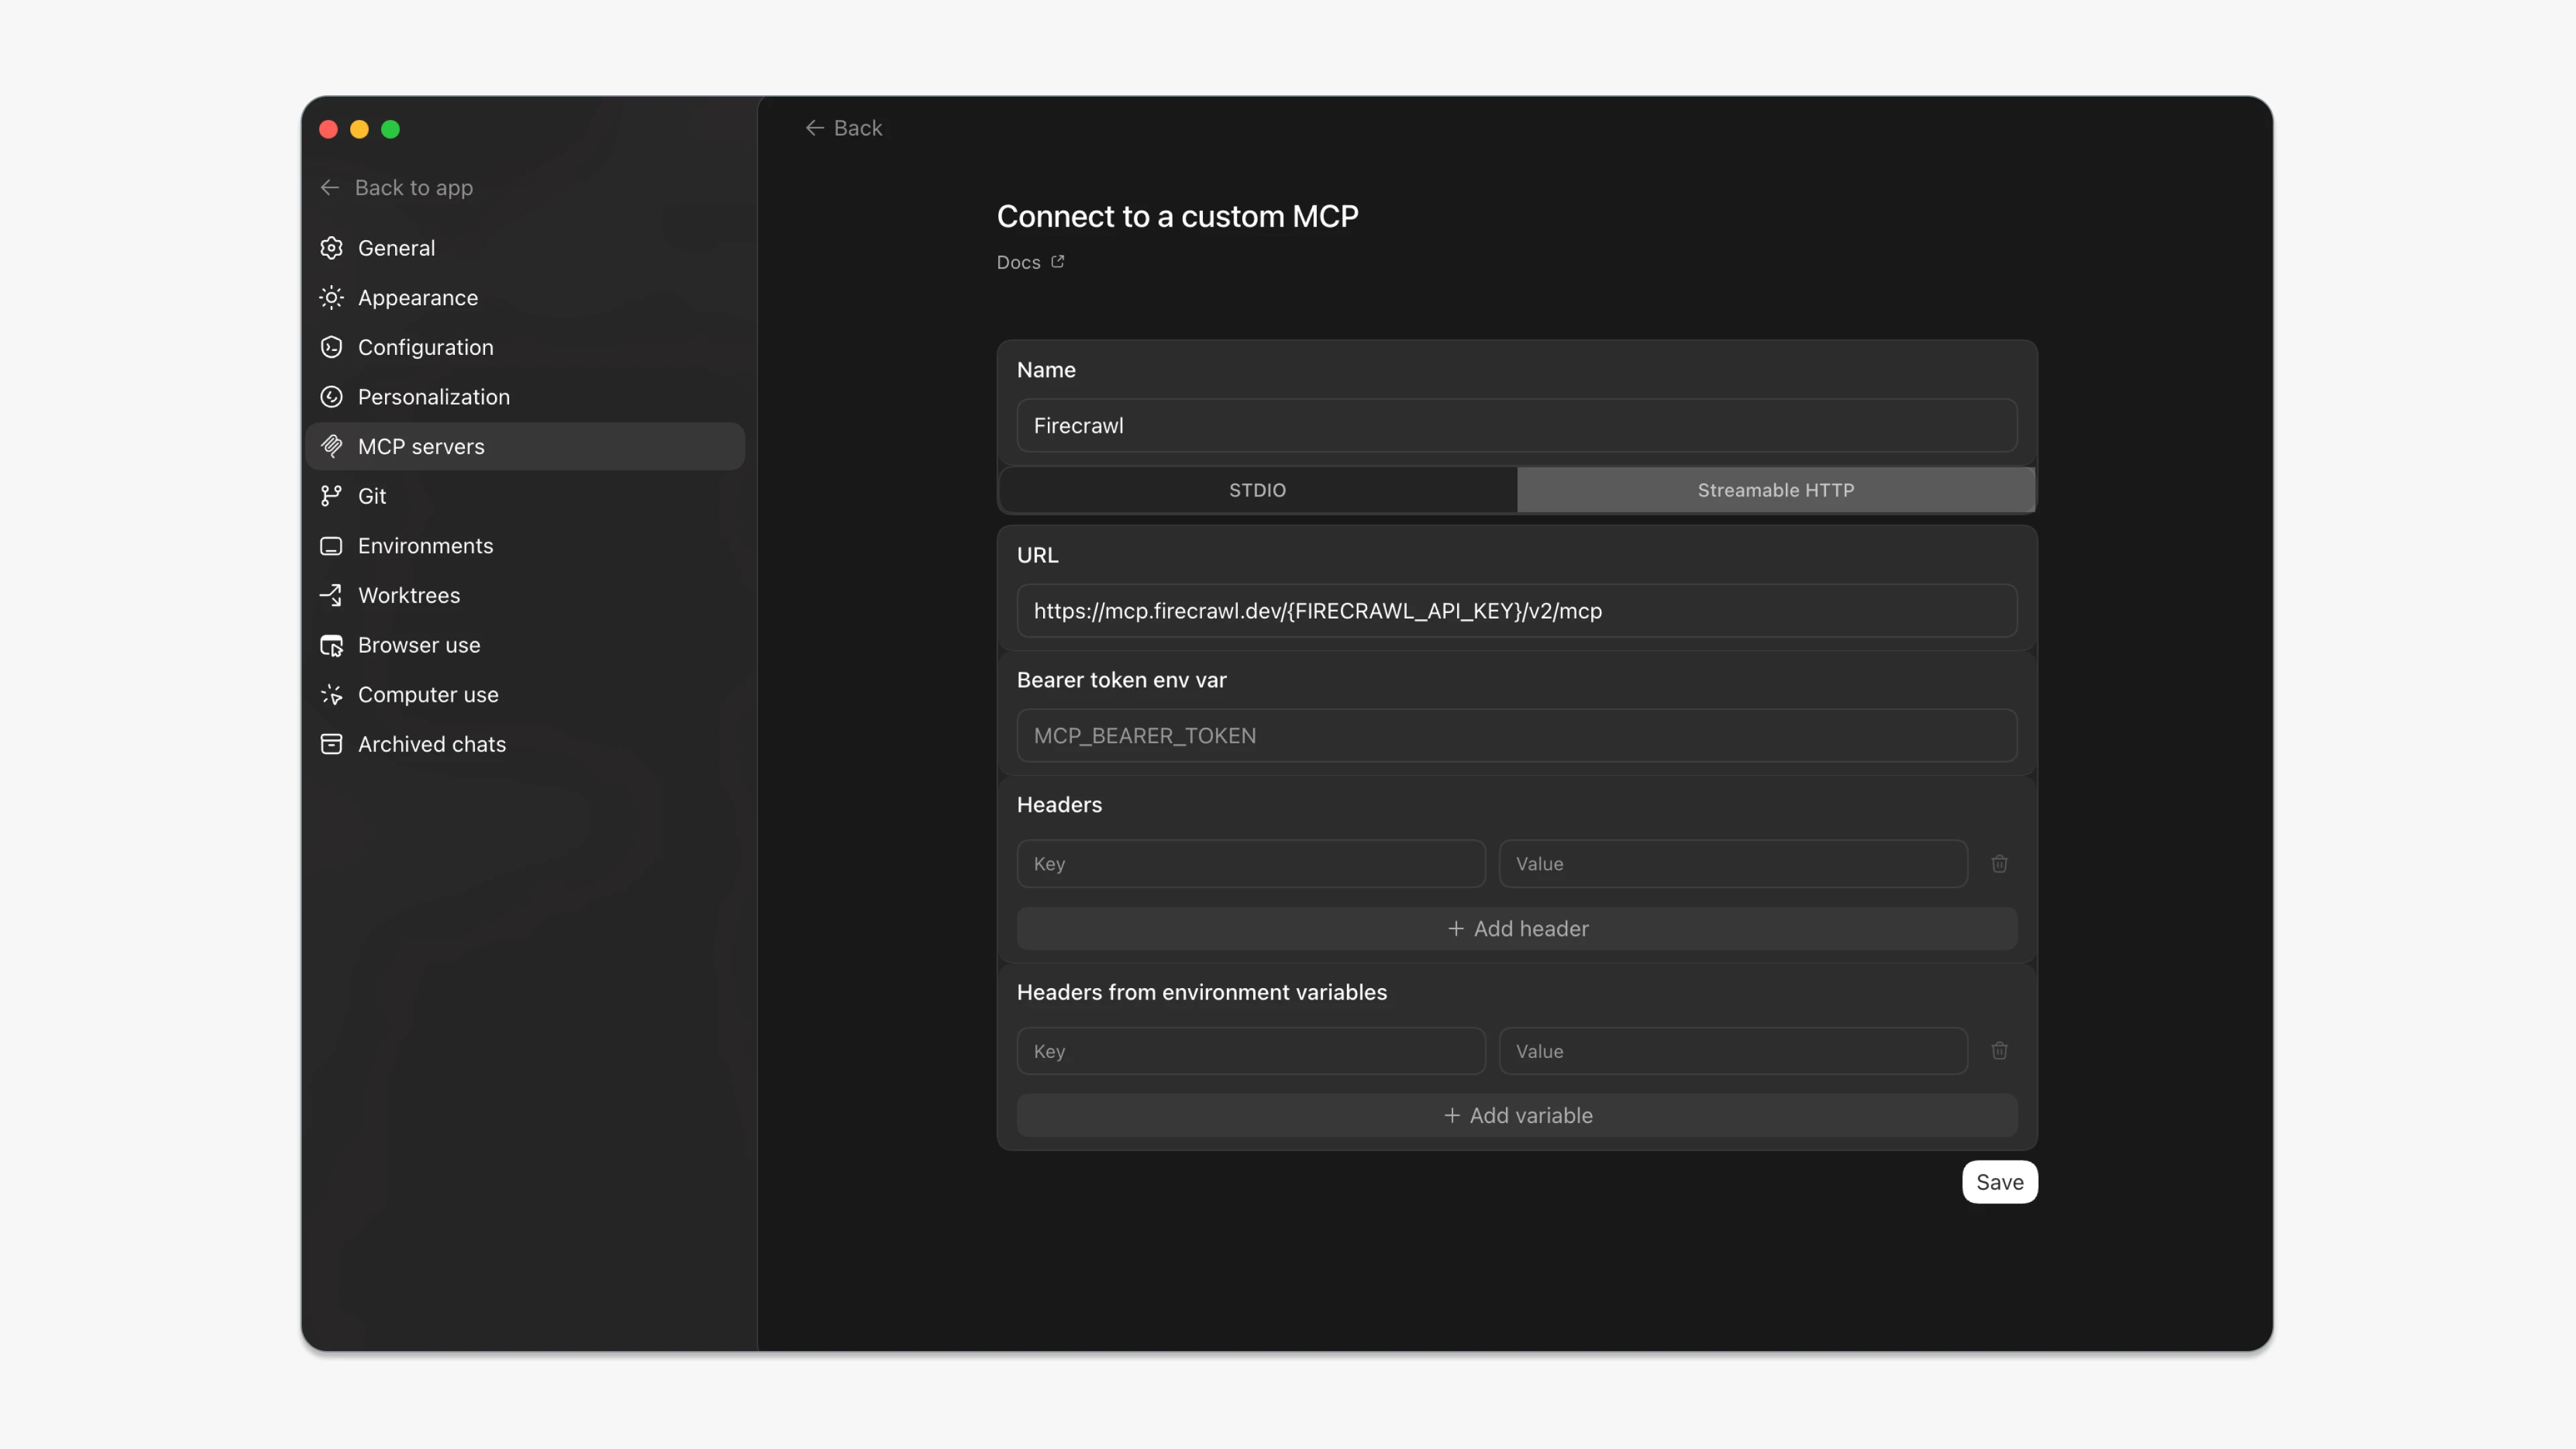Open Worktrees settings
Image resolution: width=2576 pixels, height=1449 pixels.
pyautogui.click(x=525, y=595)
